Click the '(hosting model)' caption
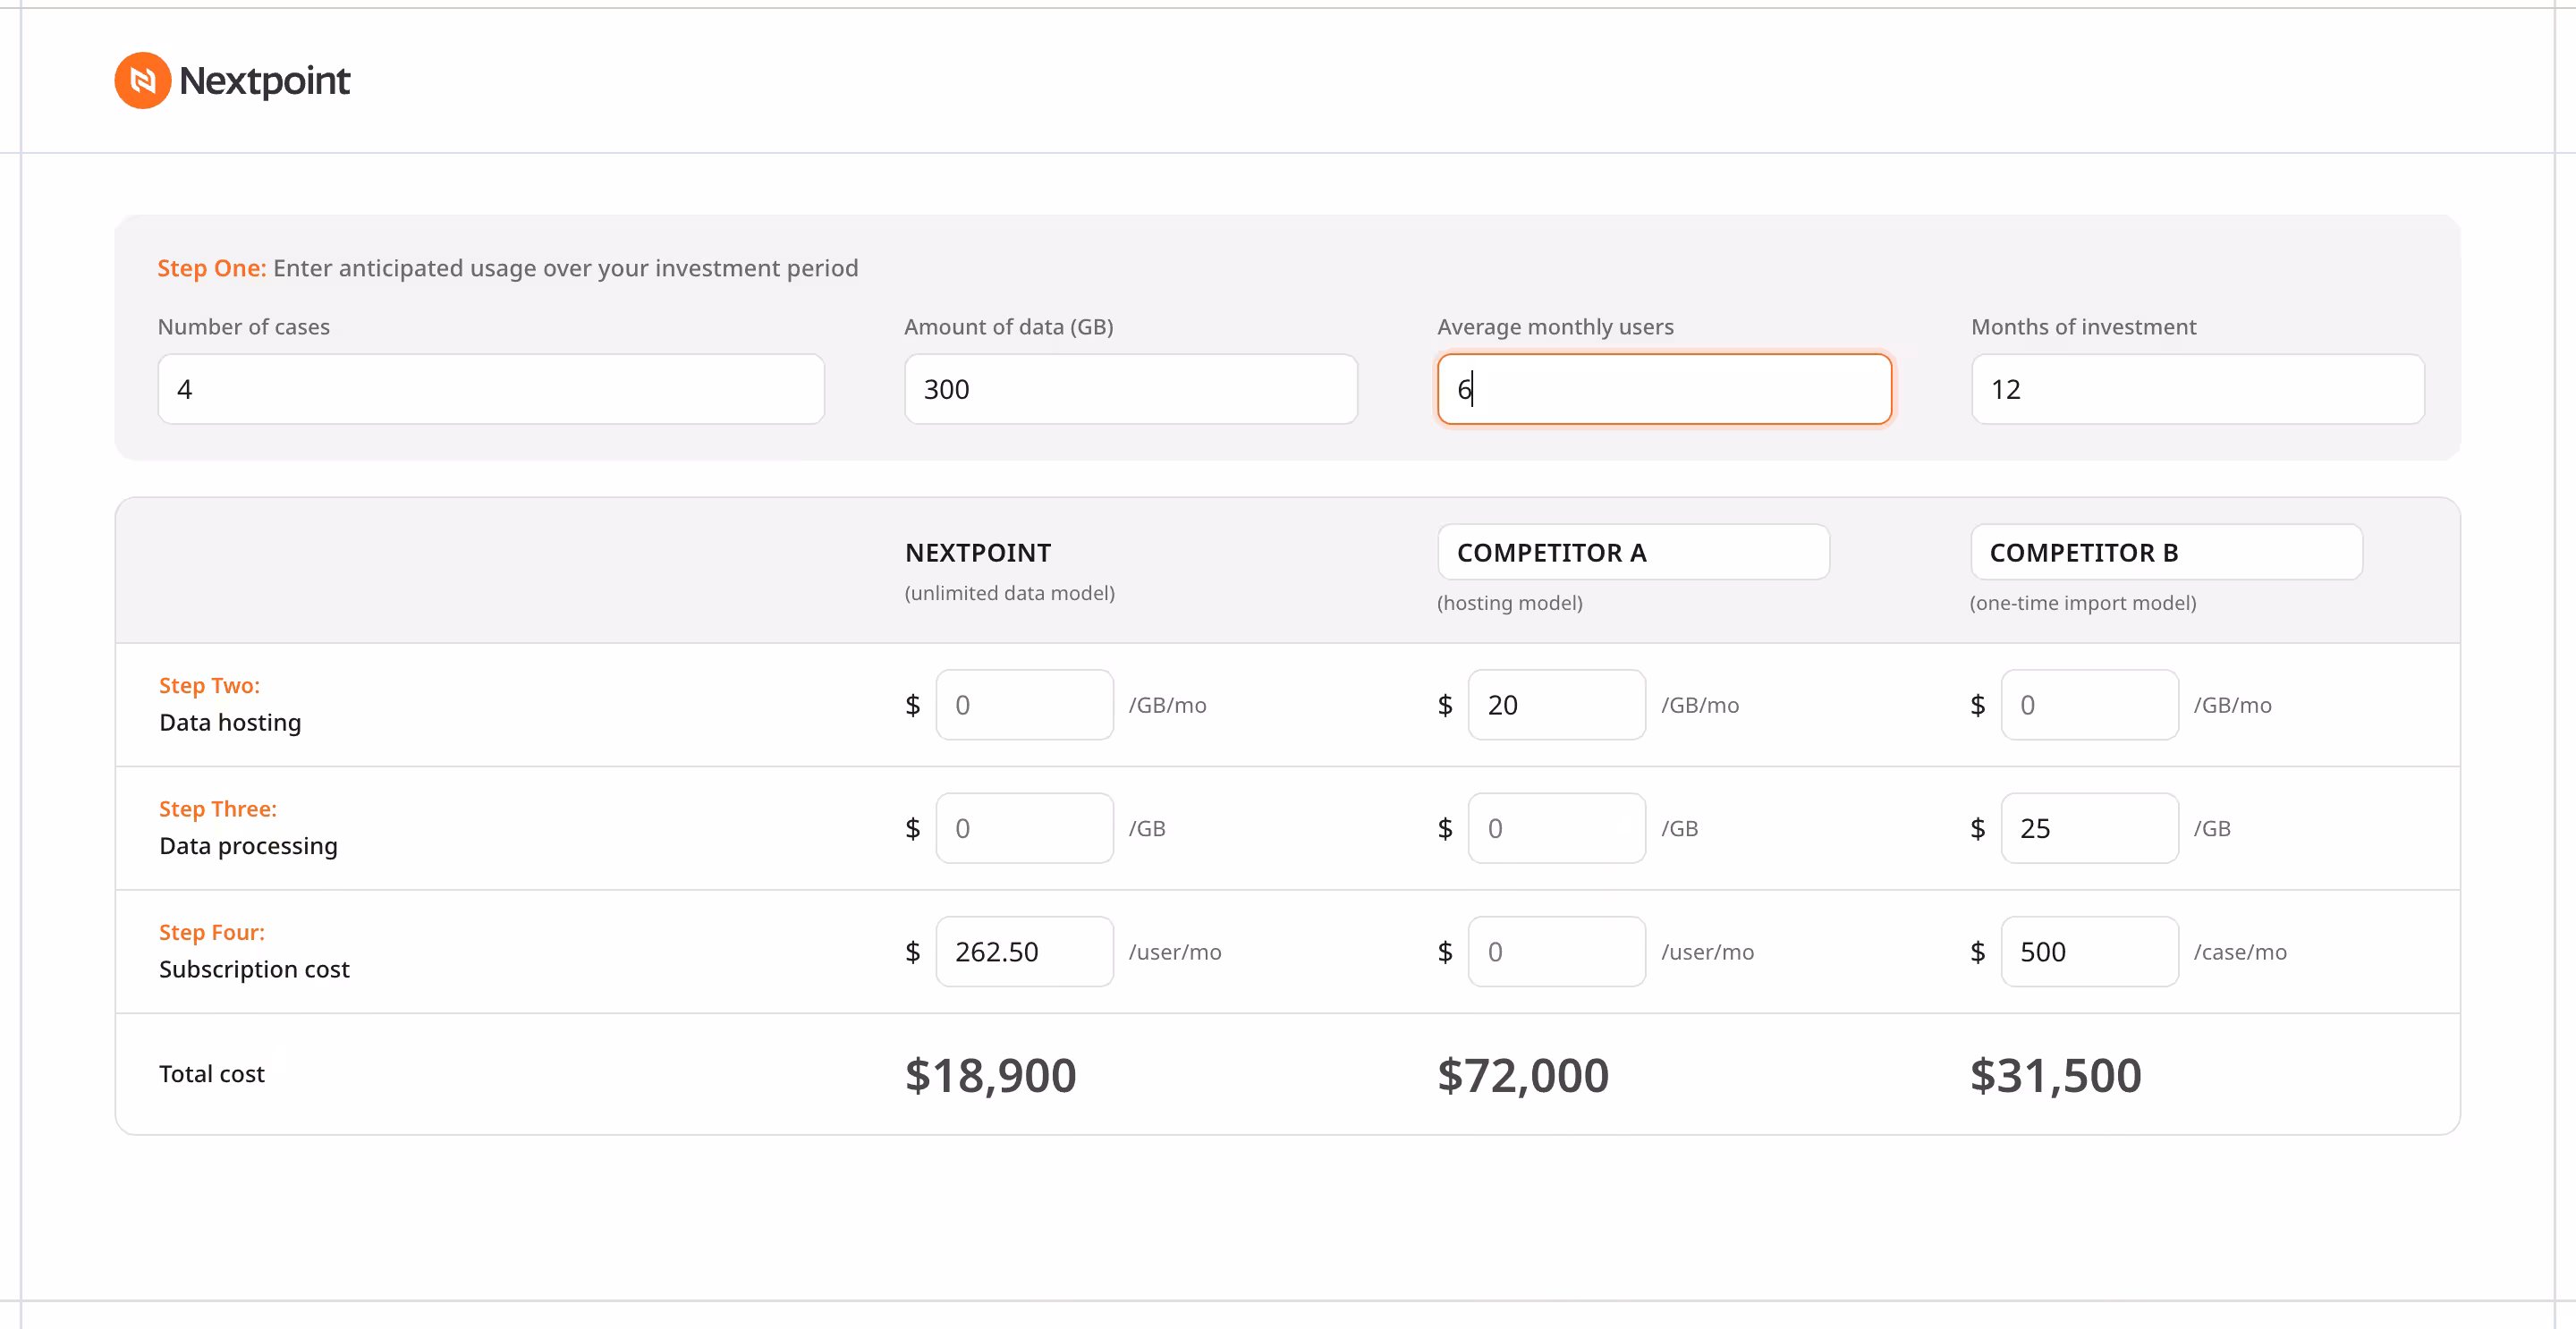This screenshot has width=2576, height=1329. coord(1510,603)
